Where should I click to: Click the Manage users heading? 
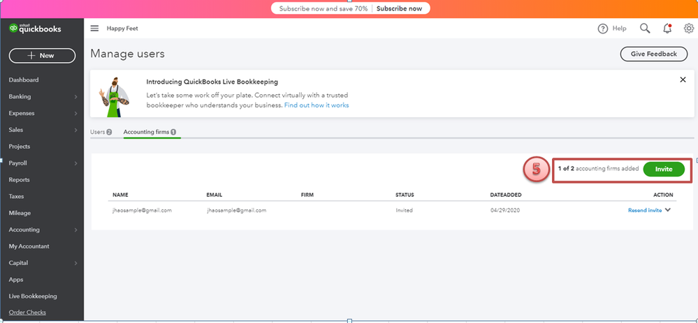[127, 54]
